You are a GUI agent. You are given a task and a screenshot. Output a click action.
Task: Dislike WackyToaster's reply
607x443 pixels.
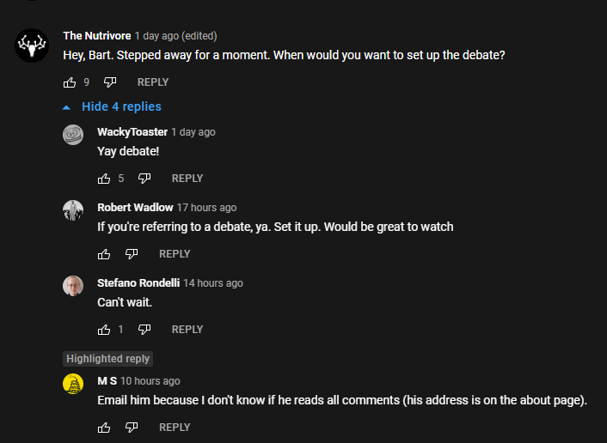click(144, 179)
